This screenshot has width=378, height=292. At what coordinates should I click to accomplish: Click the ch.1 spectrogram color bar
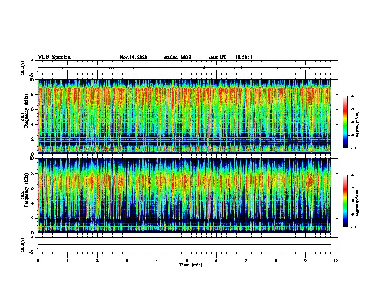pyautogui.click(x=346, y=122)
